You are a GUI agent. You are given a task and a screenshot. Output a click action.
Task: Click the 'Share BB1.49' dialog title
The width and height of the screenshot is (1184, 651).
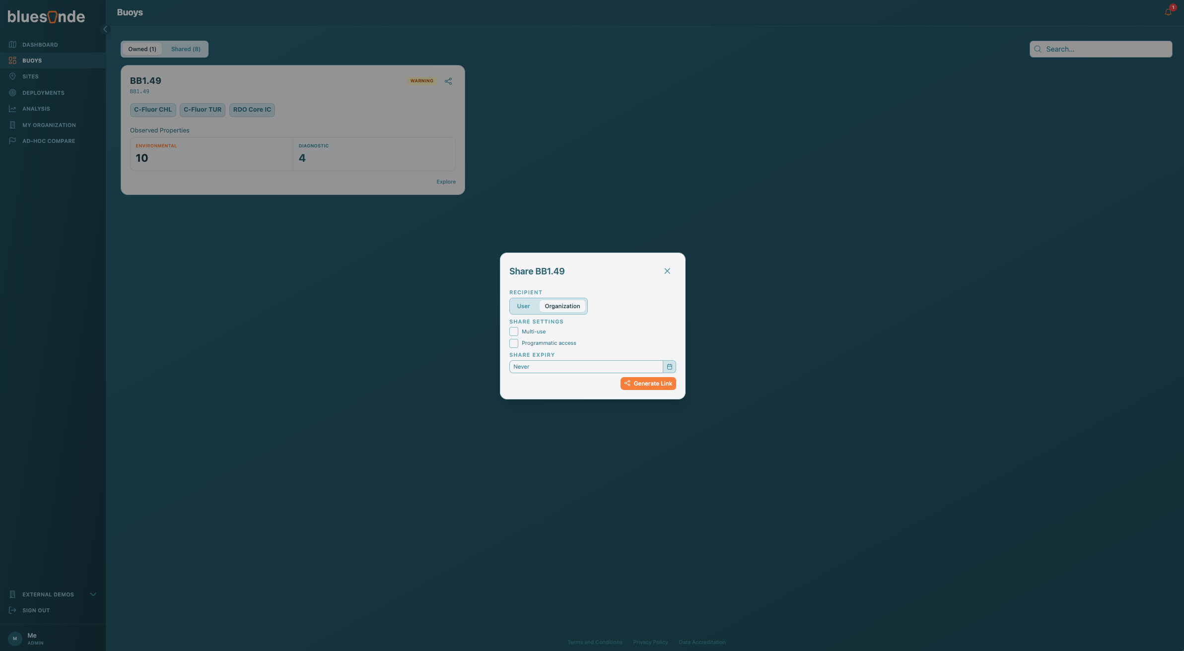point(537,271)
